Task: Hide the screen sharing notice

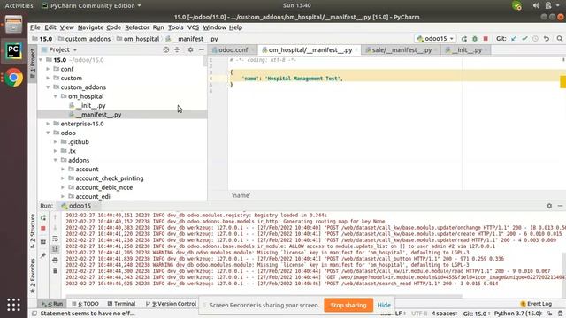Action: click(384, 305)
